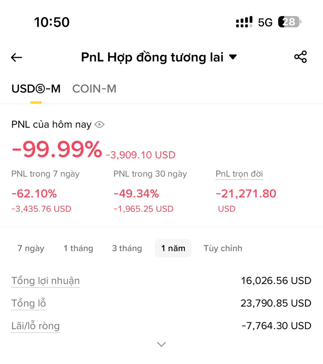Open the Tùy chỉnh custom range
This screenshot has height=364, width=323.
pos(223,248)
